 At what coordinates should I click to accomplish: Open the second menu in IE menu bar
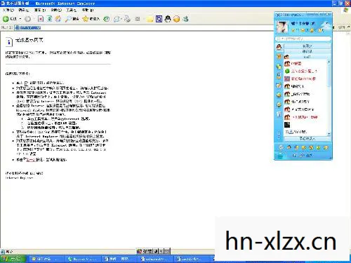[x=24, y=10]
